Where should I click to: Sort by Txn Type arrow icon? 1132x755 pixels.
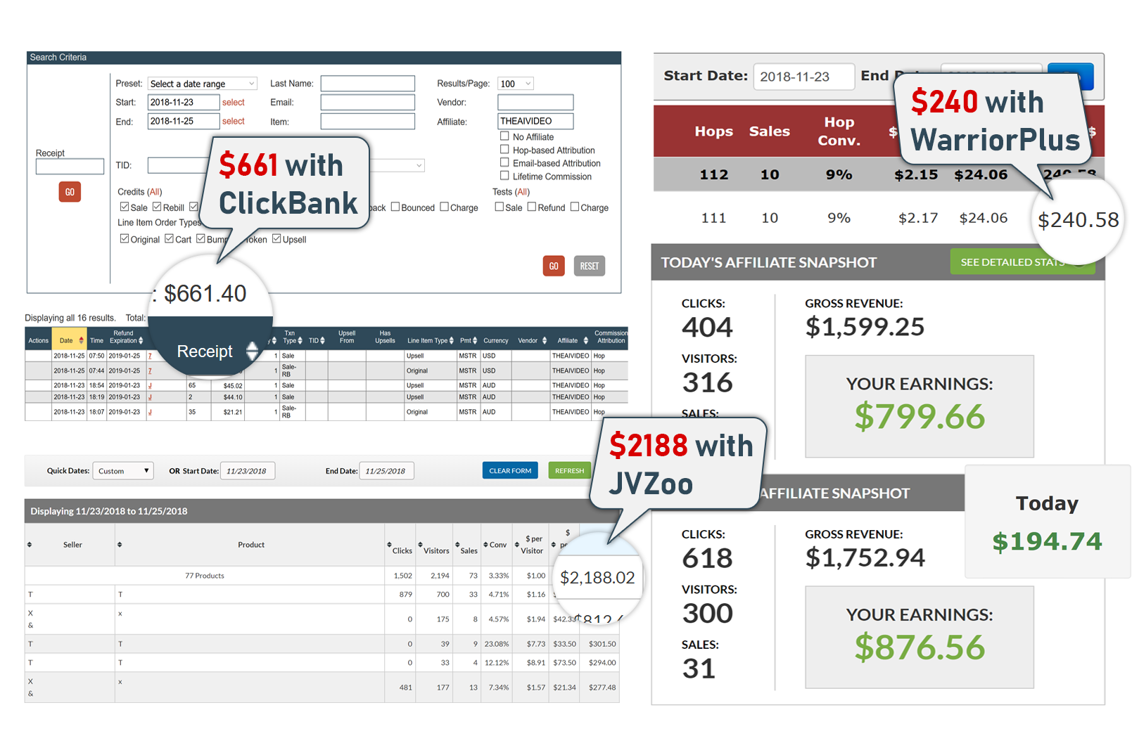(x=300, y=340)
